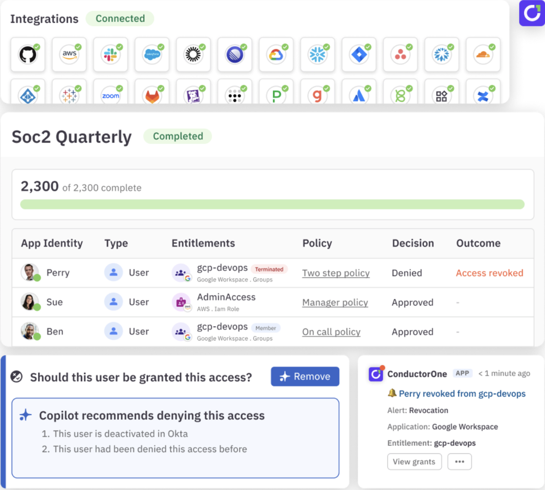
Task: Open the red g integration tile
Action: click(x=317, y=92)
